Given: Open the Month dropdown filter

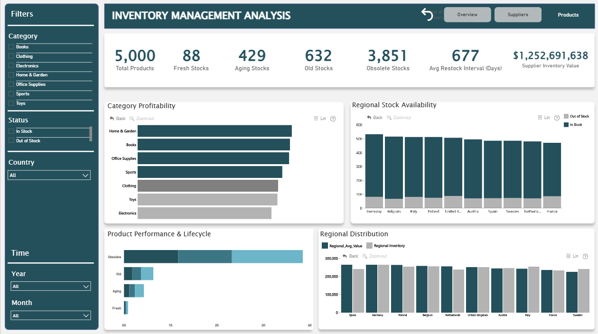Looking at the screenshot, I should (x=50, y=315).
